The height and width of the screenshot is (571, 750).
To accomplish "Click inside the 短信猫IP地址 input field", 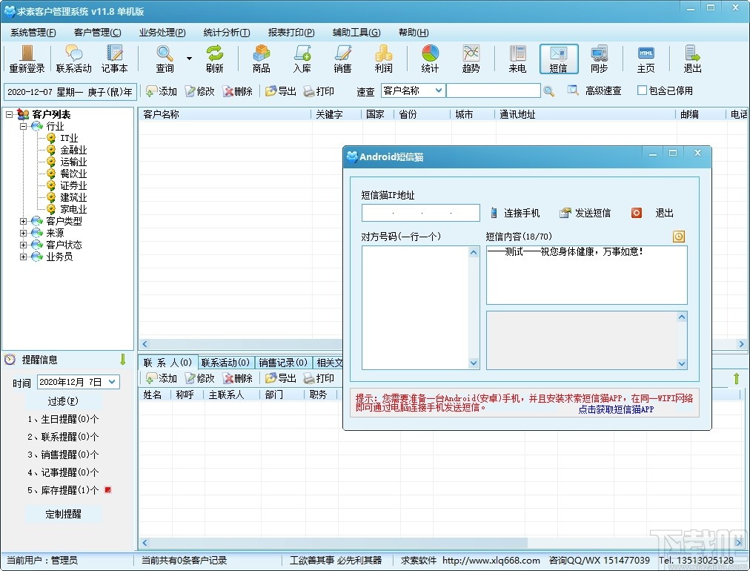I will click(x=419, y=213).
